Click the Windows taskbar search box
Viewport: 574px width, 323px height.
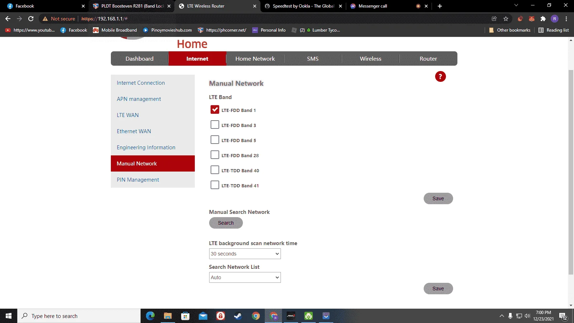pyautogui.click(x=79, y=316)
